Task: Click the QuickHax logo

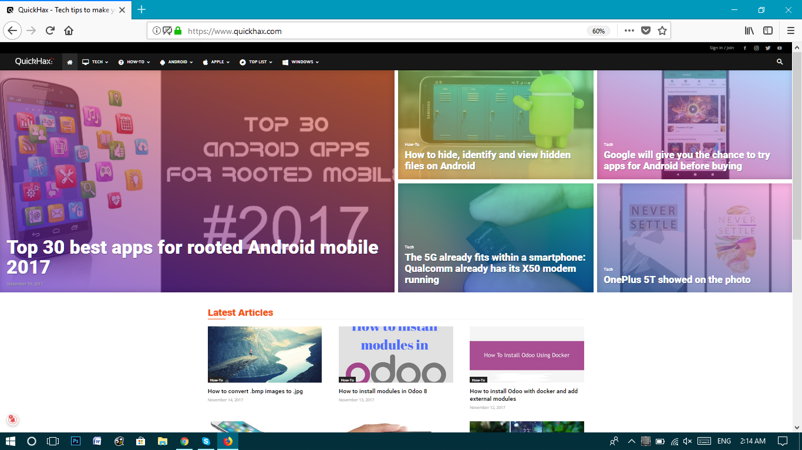Action: [34, 62]
